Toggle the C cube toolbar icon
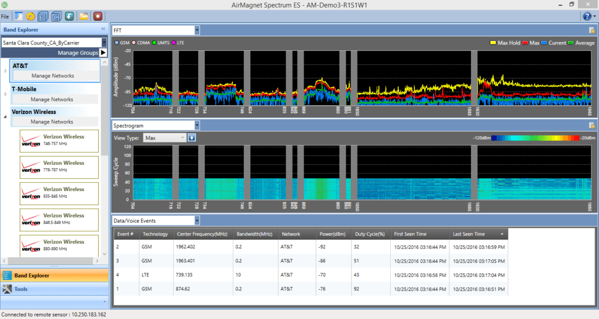 (56, 16)
